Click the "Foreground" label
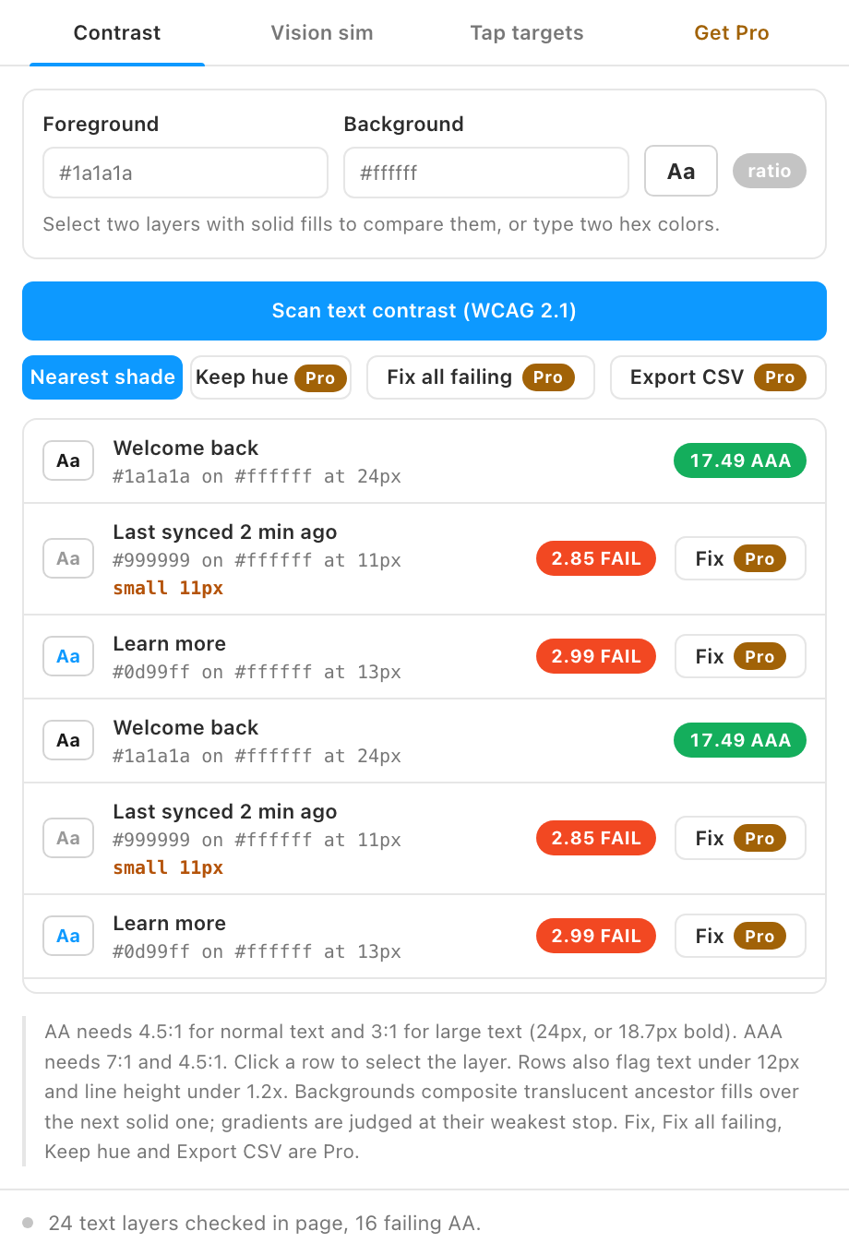Viewport: 849px width, 1255px height. [101, 125]
